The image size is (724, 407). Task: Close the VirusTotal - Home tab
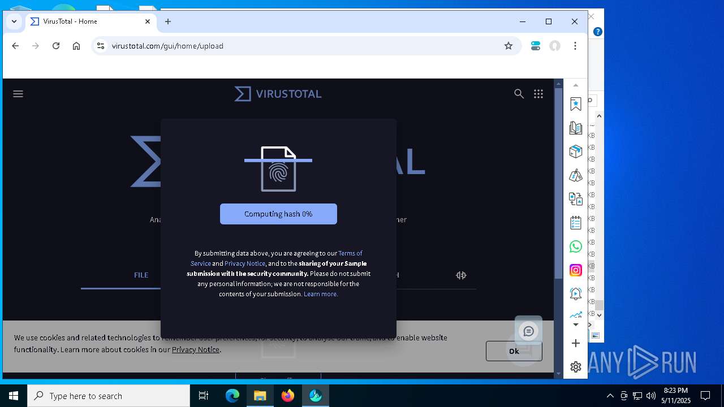click(148, 21)
